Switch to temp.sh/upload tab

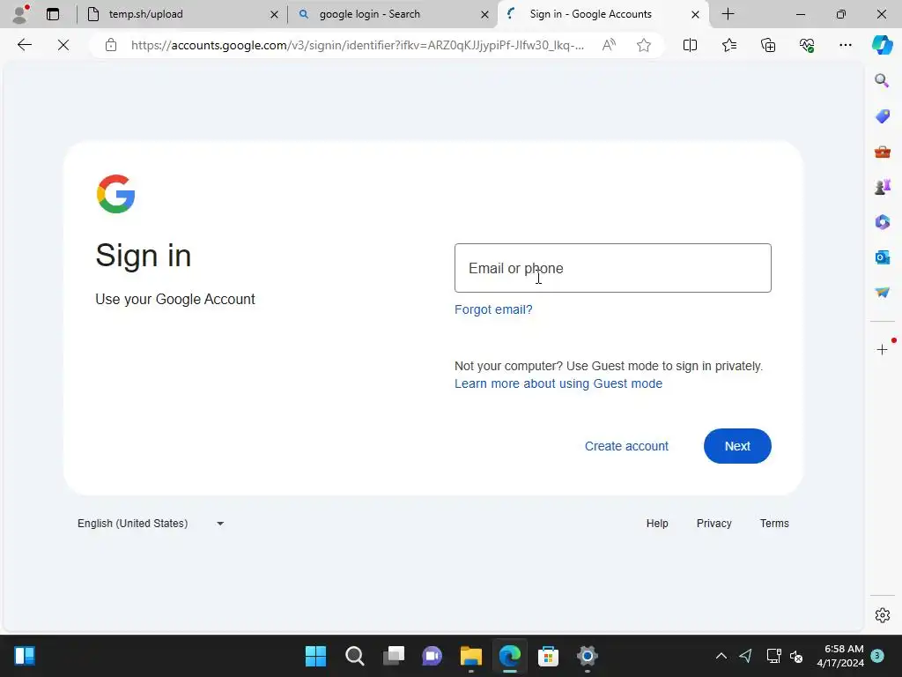[182, 14]
